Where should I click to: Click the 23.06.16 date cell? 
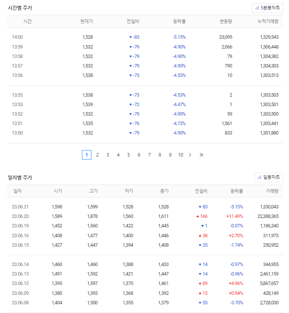[20, 236]
